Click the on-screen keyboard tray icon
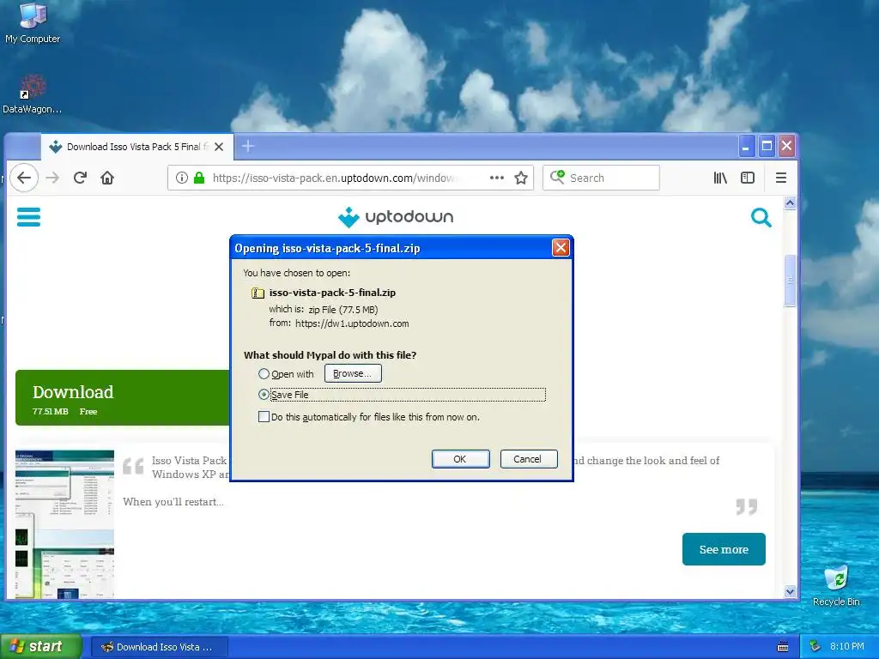This screenshot has height=659, width=879. [x=783, y=647]
